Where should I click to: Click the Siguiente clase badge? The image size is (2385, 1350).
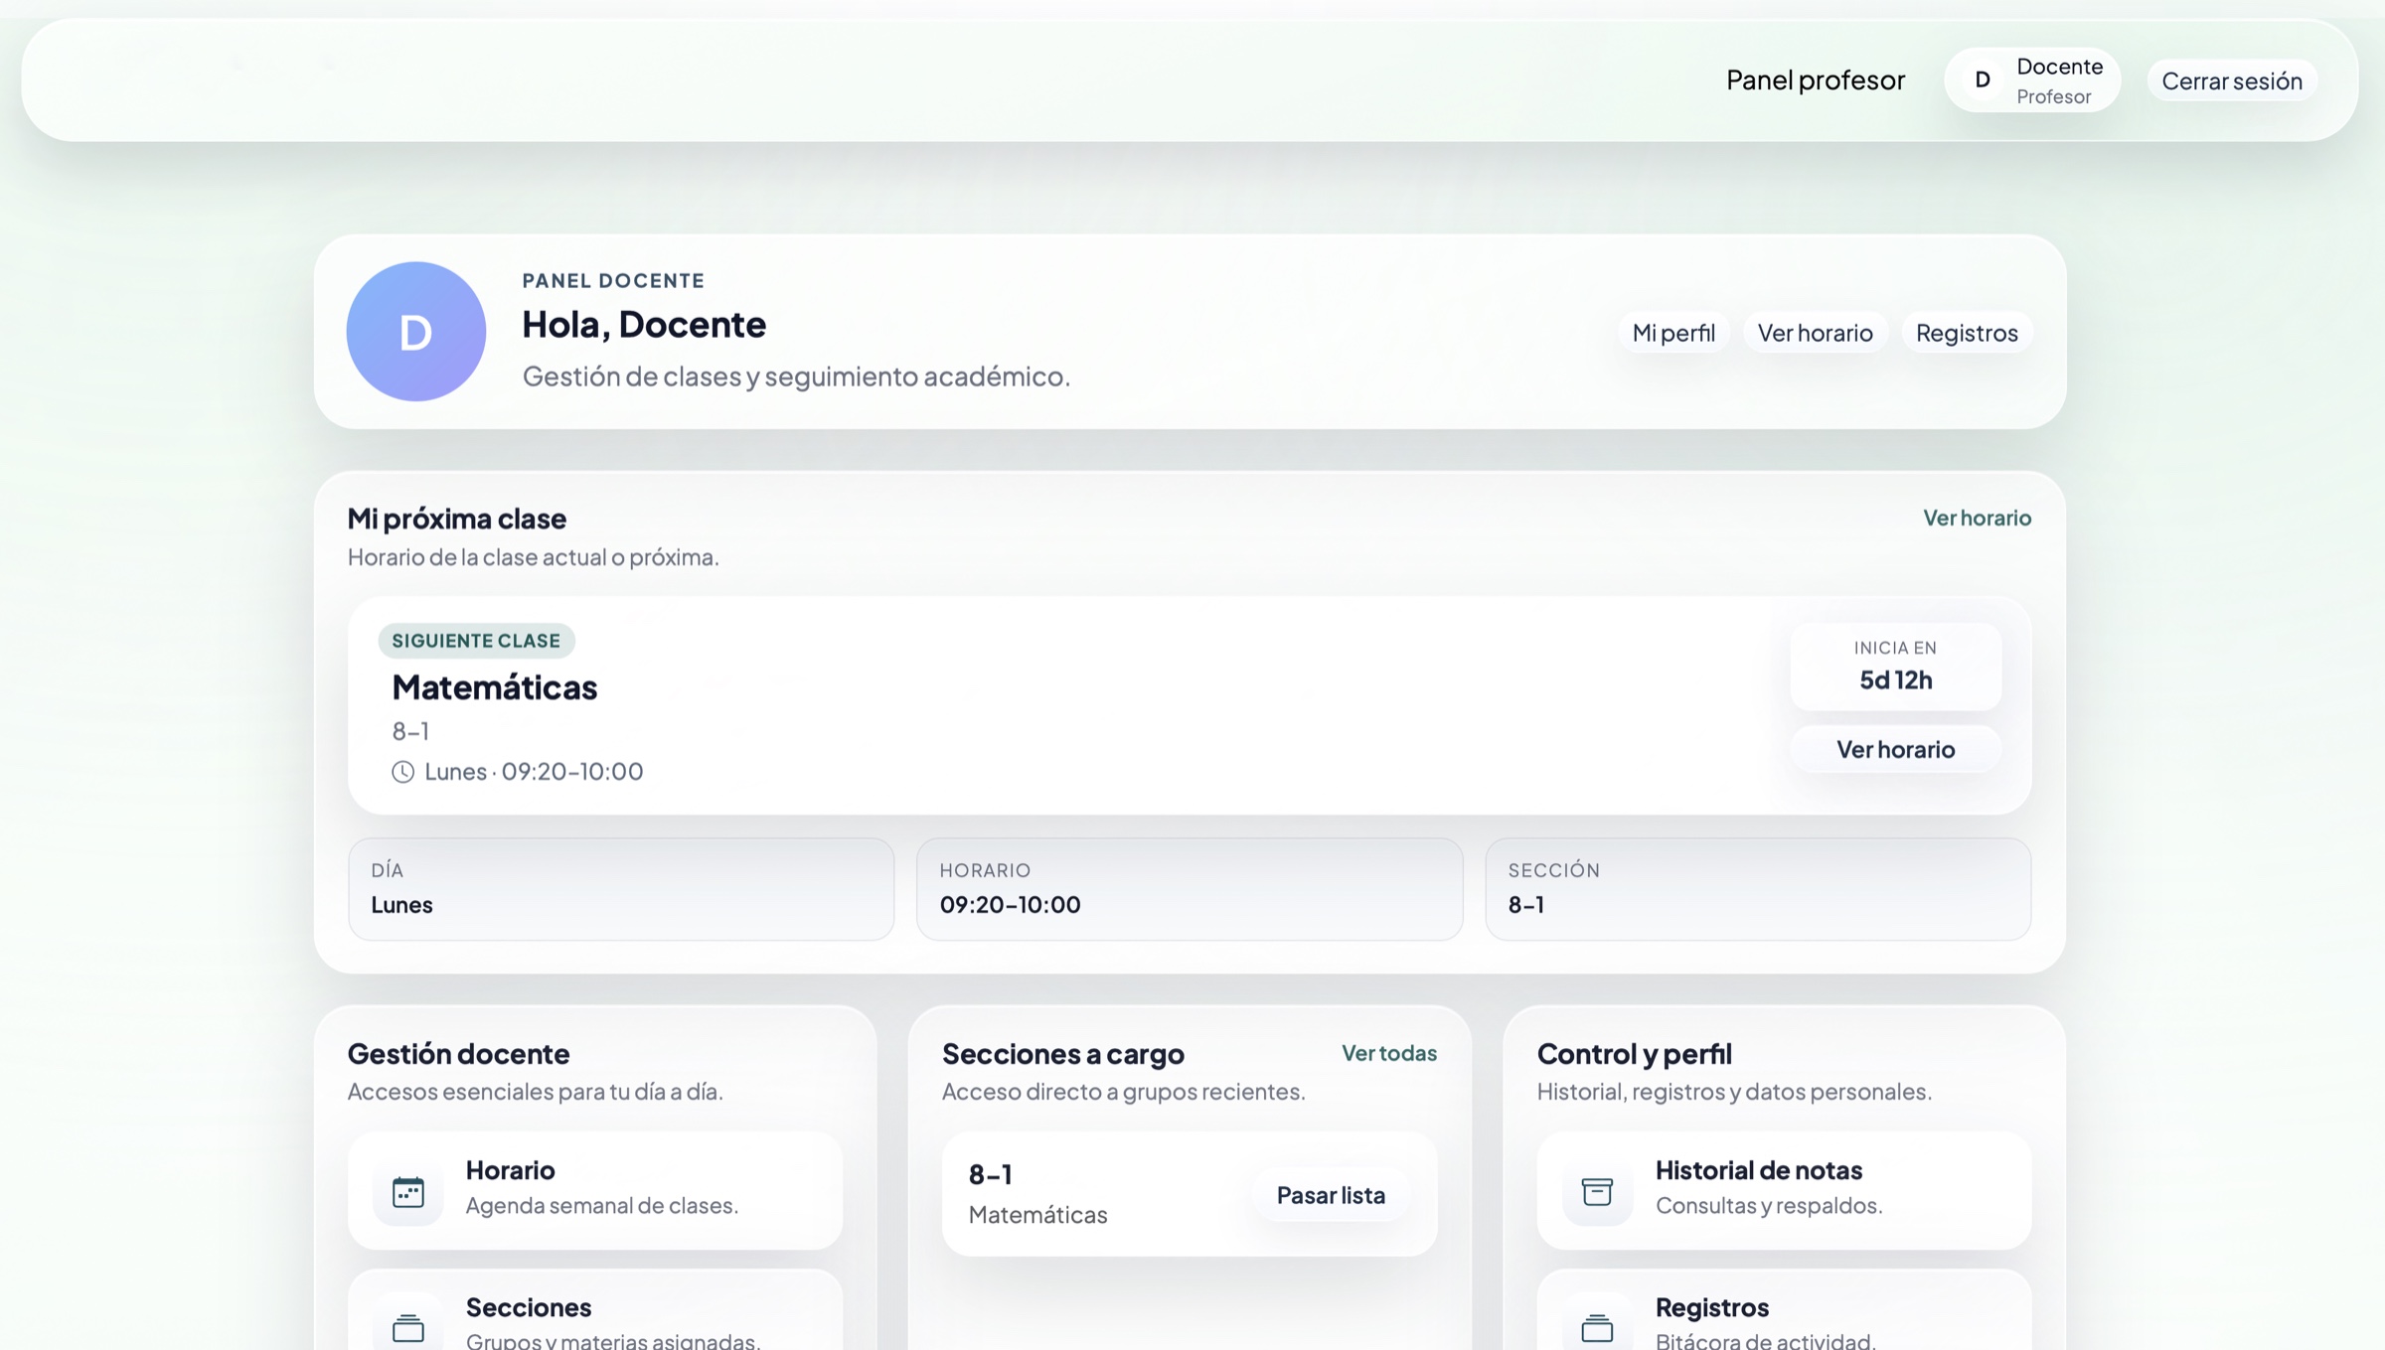pos(476,641)
